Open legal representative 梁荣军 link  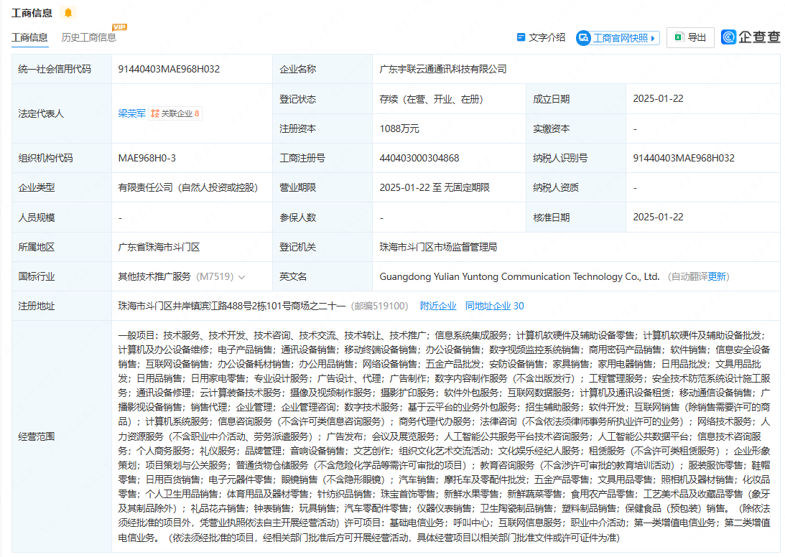point(132,113)
